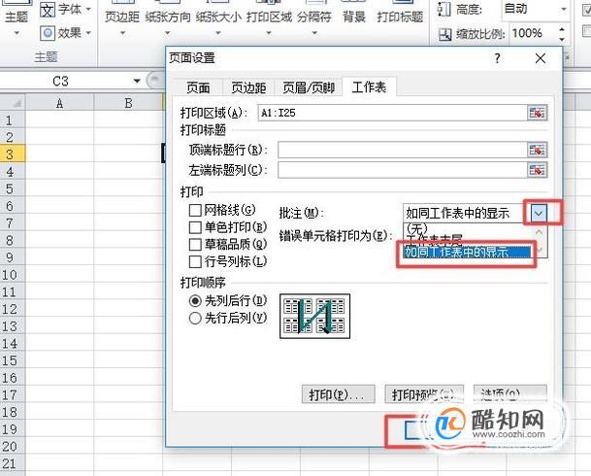Collapse dialog via 打印区域 range selector icon
The image size is (591, 476).
[x=537, y=113]
